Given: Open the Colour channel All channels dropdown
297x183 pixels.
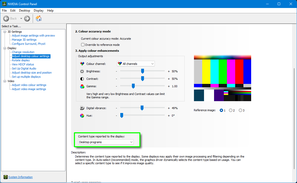Looking at the screenshot, I should 136,64.
